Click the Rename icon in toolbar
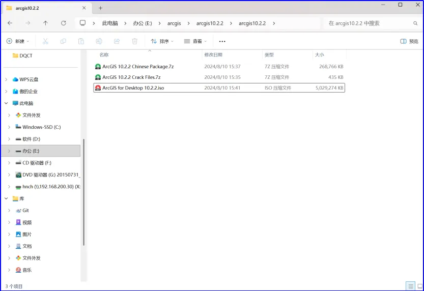424x291 pixels. (99, 41)
